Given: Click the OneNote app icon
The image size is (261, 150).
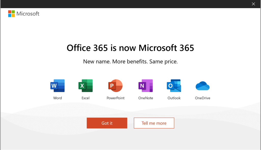Looking at the screenshot, I should click(x=146, y=86).
